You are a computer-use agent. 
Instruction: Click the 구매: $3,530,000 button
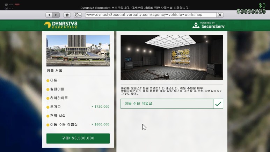(x=78, y=138)
